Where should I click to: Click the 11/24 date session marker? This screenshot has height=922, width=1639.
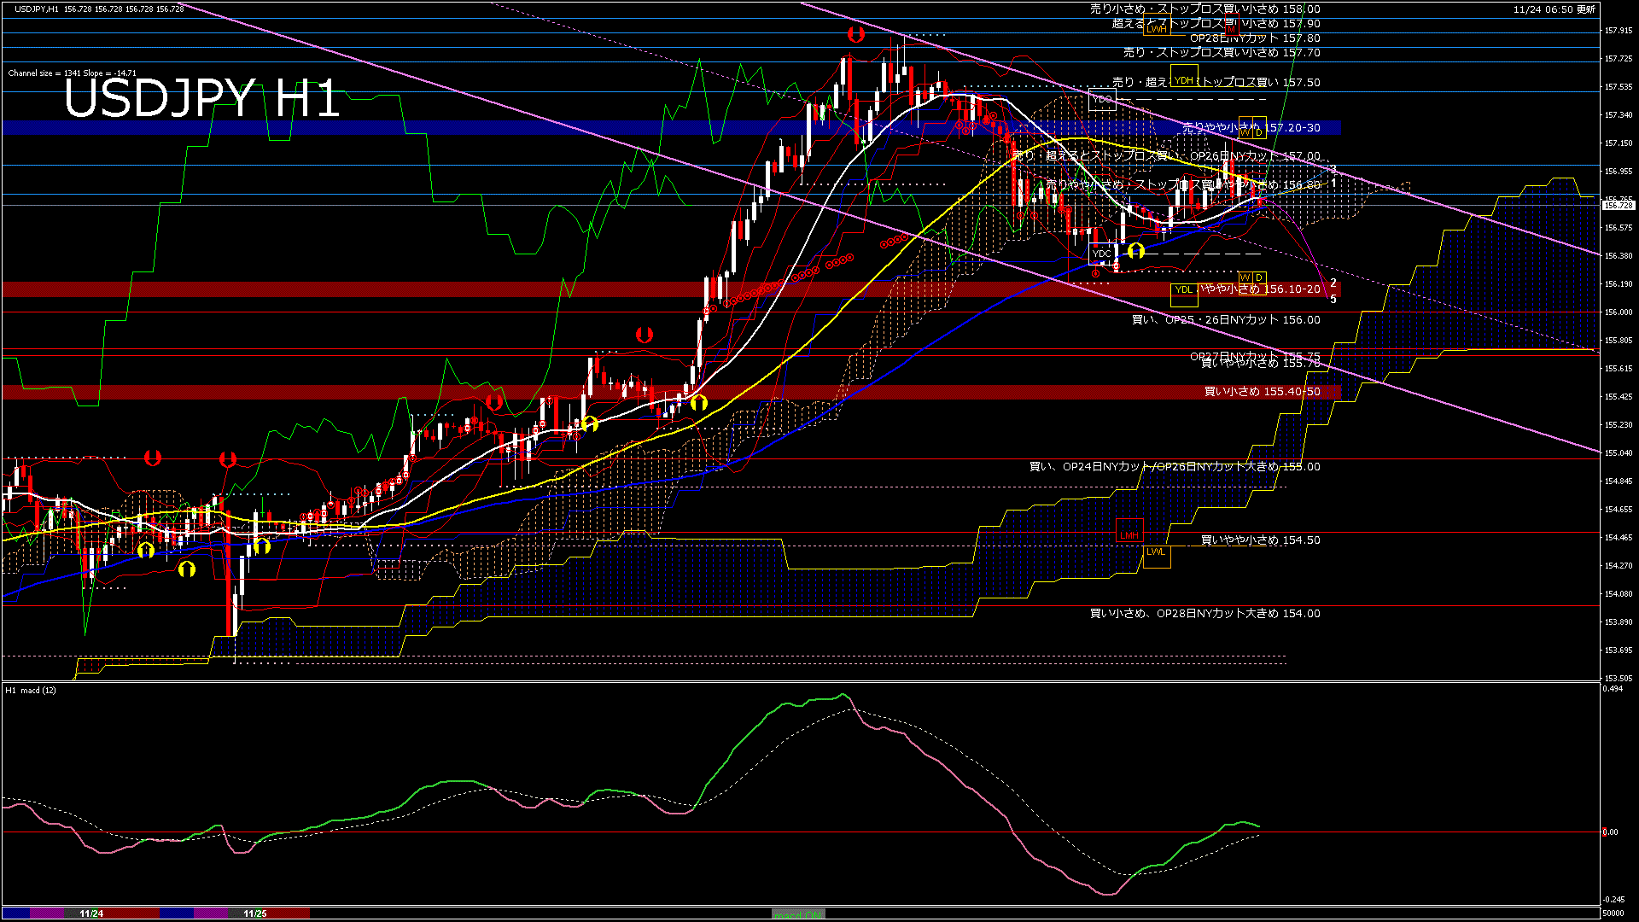click(x=91, y=913)
